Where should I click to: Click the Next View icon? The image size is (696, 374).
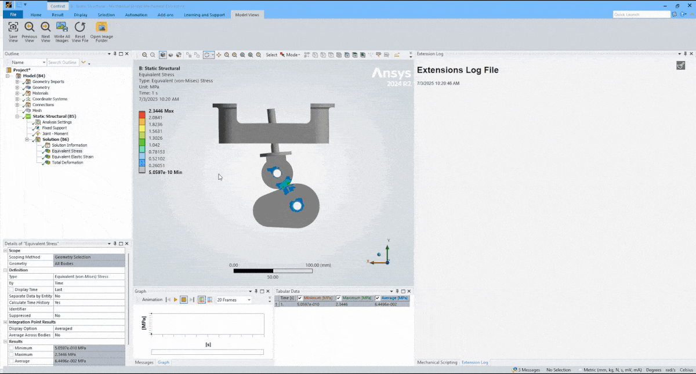(x=45, y=28)
